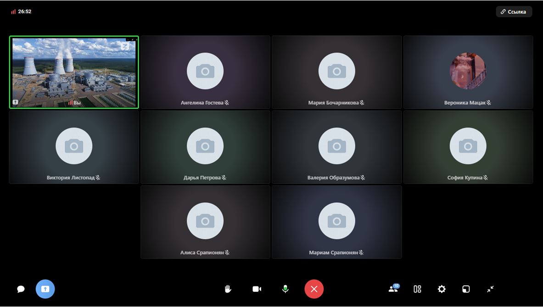Click the Вы label on your tile
543x307 pixels.
click(77, 103)
